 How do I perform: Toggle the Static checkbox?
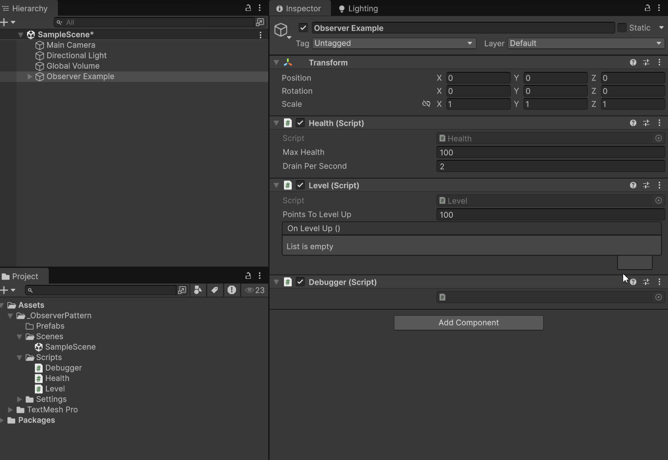click(622, 28)
